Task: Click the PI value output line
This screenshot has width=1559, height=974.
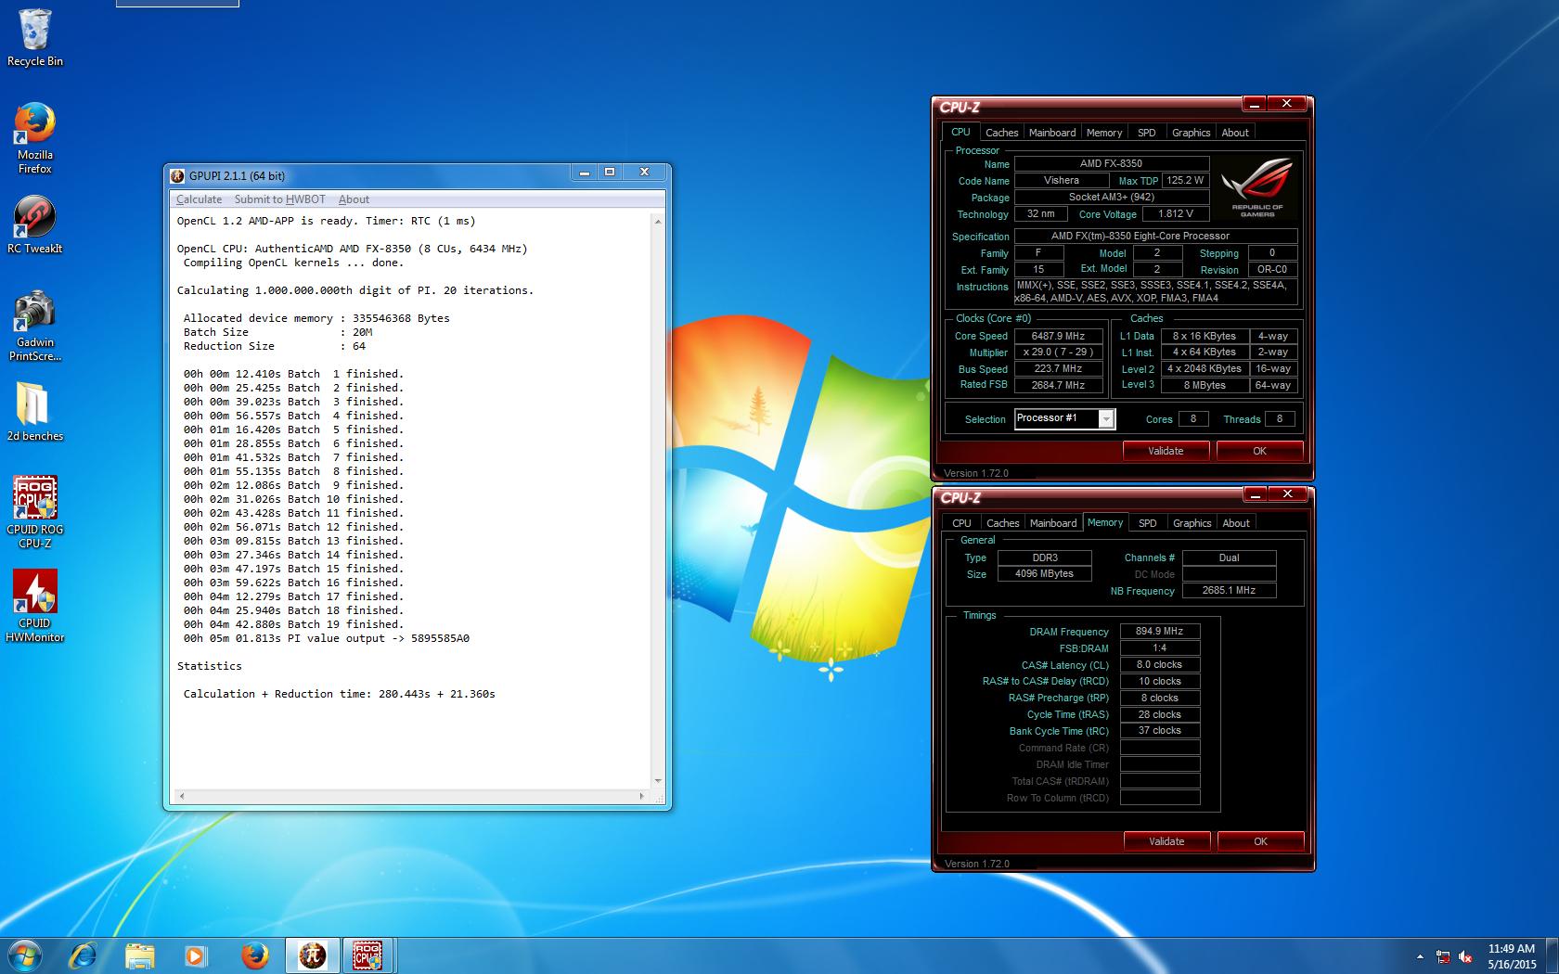Action: coord(326,638)
